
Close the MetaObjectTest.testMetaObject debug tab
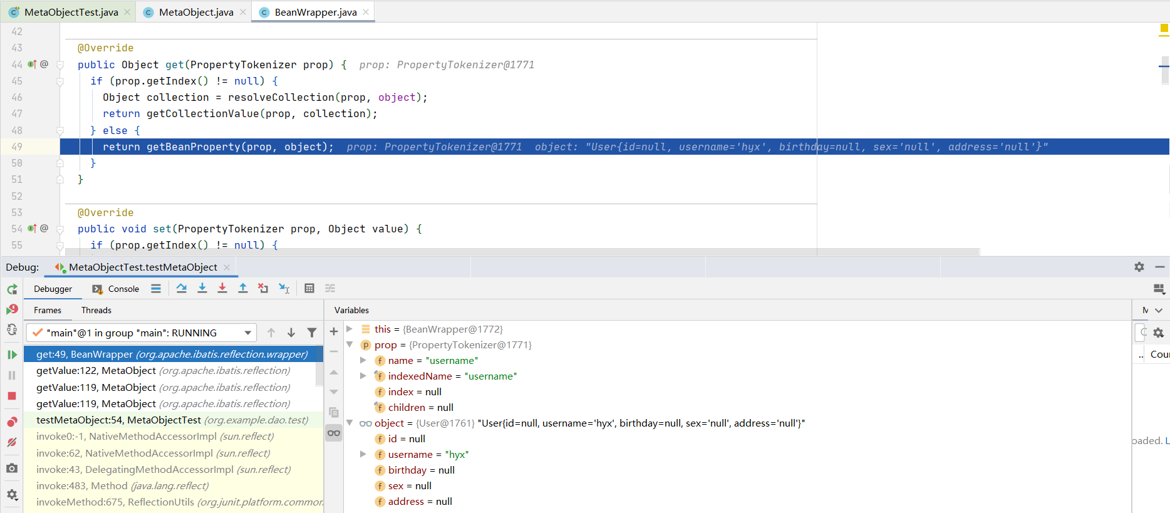point(227,267)
